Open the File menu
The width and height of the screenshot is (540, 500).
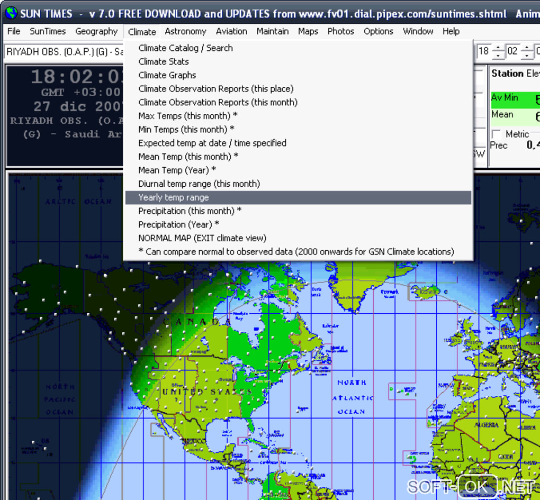click(14, 31)
